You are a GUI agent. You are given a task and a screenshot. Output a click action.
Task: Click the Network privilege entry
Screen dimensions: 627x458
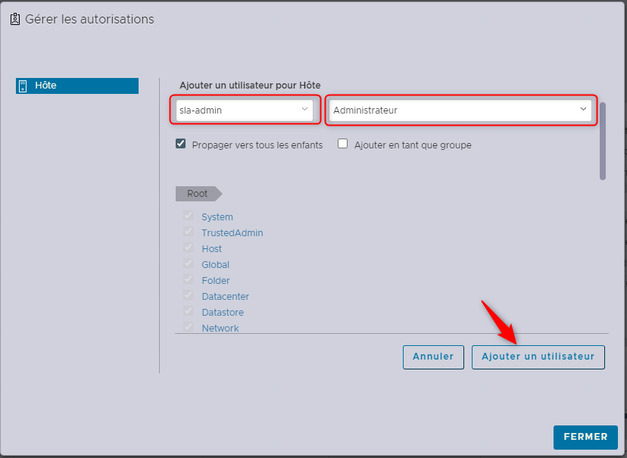click(x=220, y=328)
